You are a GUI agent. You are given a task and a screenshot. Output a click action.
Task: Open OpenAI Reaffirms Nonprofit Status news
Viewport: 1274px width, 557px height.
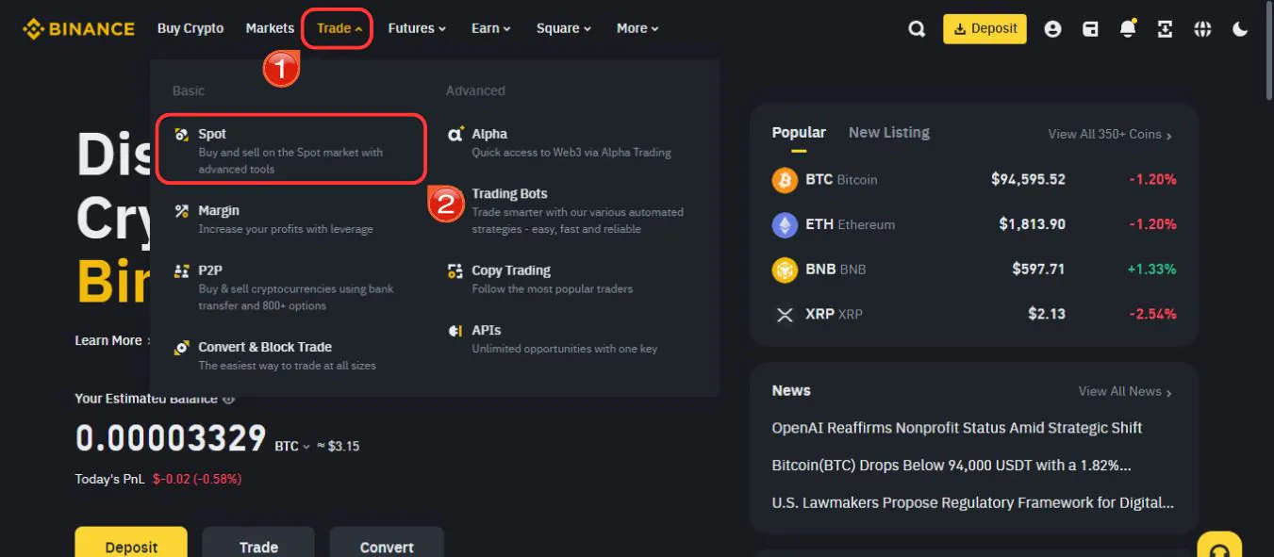(957, 428)
